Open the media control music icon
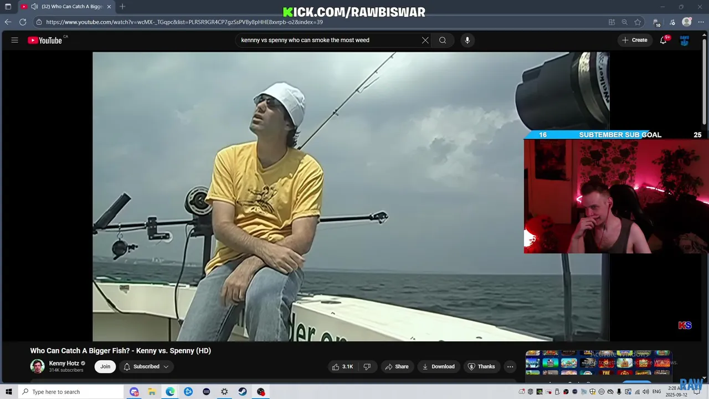709x399 pixels. [672, 22]
